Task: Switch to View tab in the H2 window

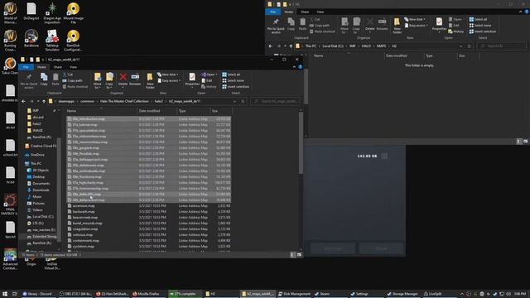Action: 320,12
